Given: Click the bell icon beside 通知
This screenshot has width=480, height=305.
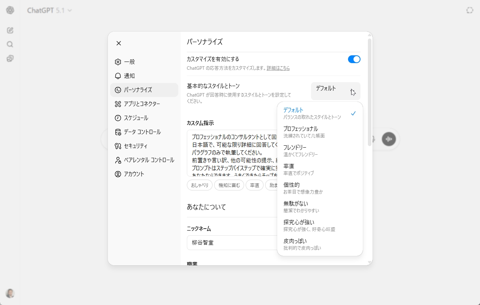Looking at the screenshot, I should [x=117, y=76].
